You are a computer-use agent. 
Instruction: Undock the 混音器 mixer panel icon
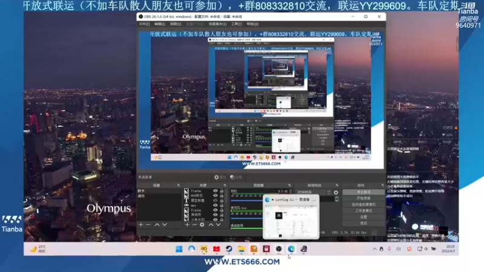click(290, 186)
